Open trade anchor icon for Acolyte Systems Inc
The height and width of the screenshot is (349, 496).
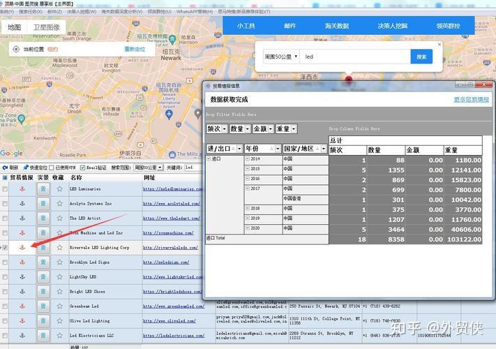pyautogui.click(x=22, y=203)
